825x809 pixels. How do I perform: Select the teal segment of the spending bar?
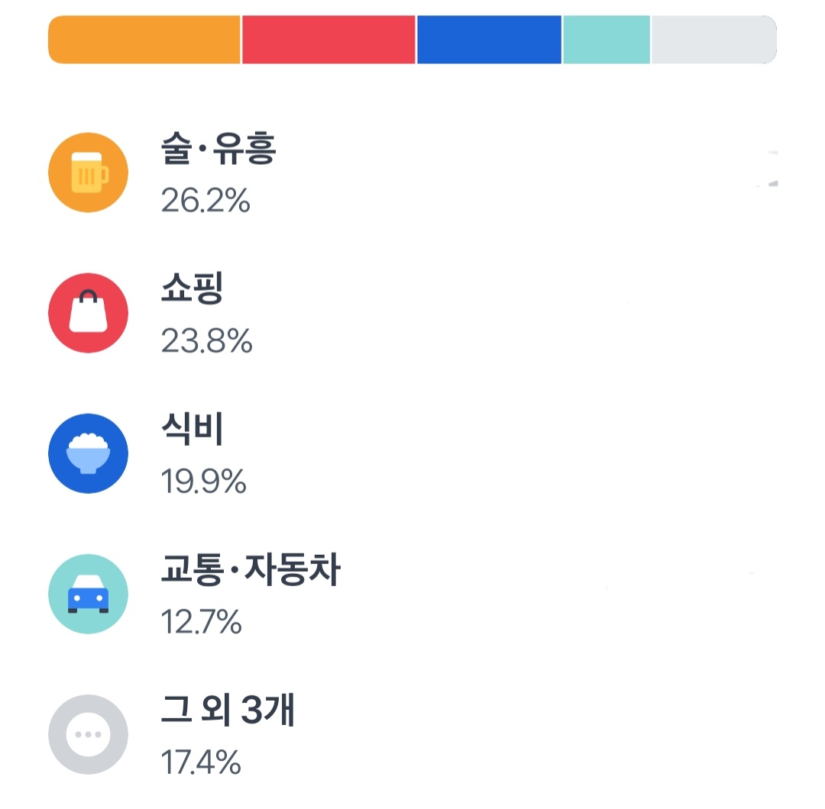(607, 40)
